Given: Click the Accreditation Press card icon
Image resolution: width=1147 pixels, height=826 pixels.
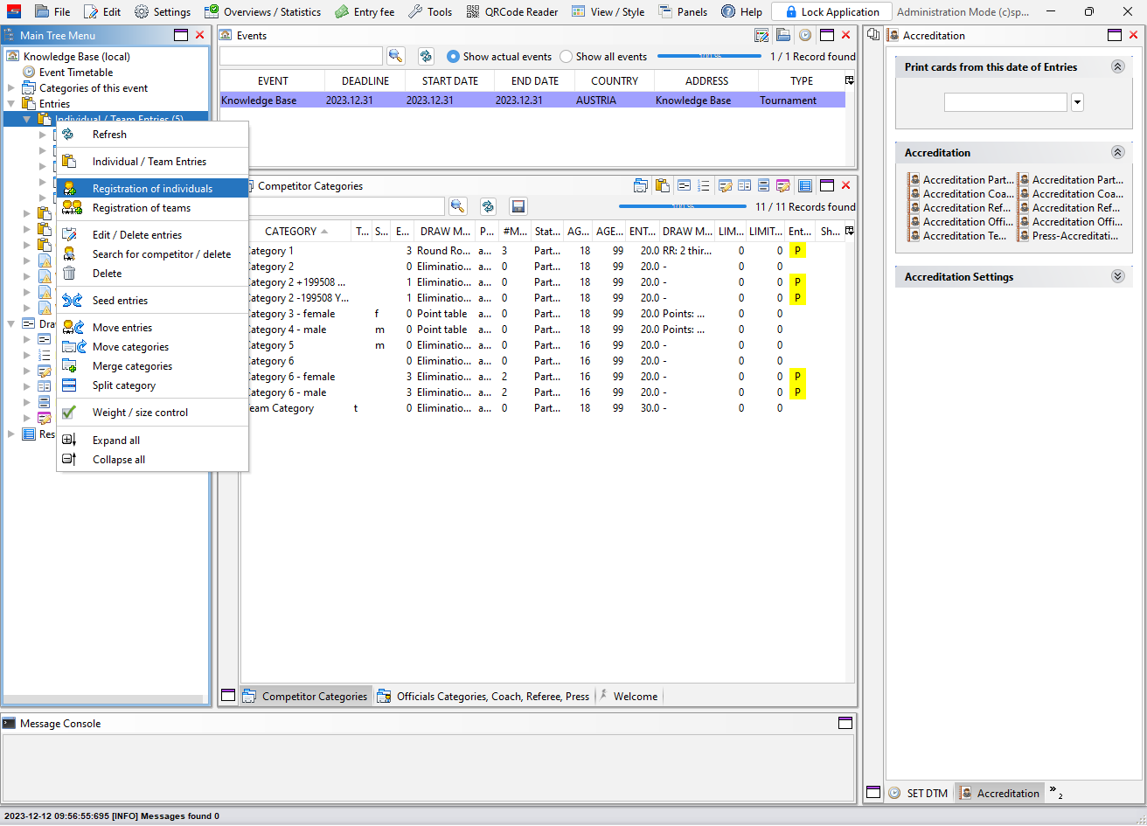Looking at the screenshot, I should (x=1024, y=236).
